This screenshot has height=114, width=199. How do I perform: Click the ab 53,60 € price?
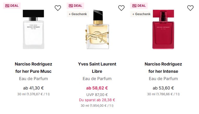[163, 88]
